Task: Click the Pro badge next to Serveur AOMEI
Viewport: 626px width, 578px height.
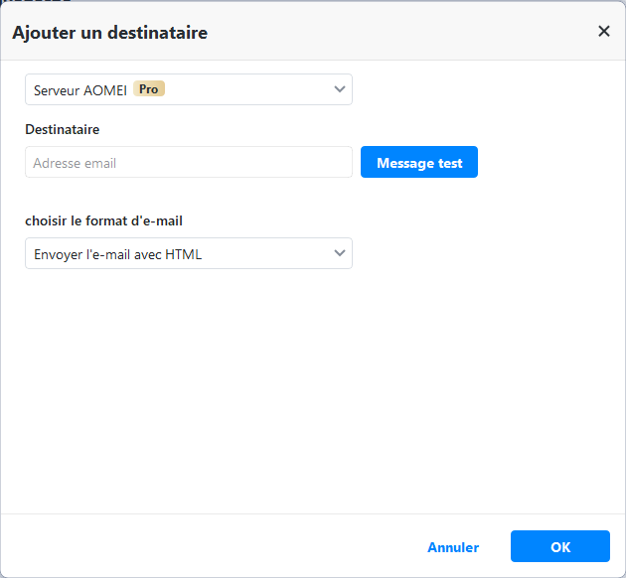Action: 148,88
